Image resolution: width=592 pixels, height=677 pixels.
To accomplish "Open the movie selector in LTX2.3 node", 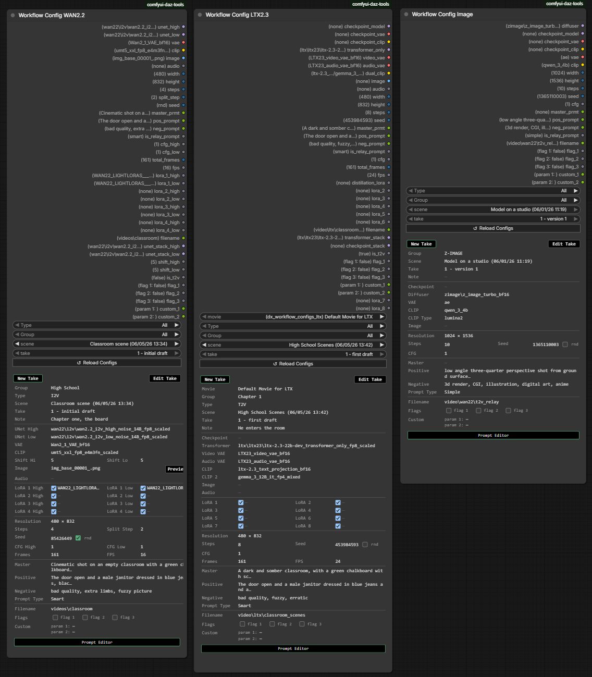I will pos(293,317).
